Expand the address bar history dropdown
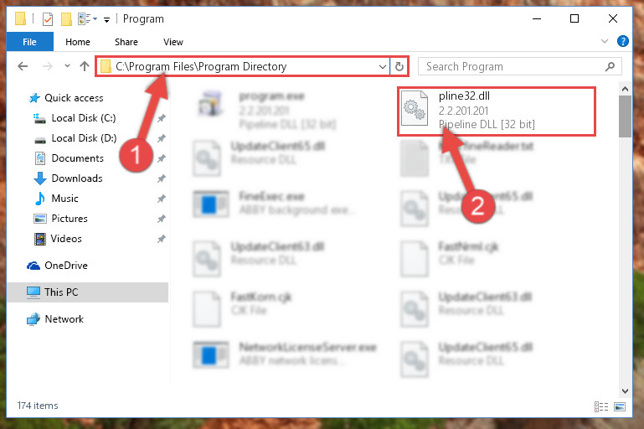The height and width of the screenshot is (429, 644). pos(383,66)
